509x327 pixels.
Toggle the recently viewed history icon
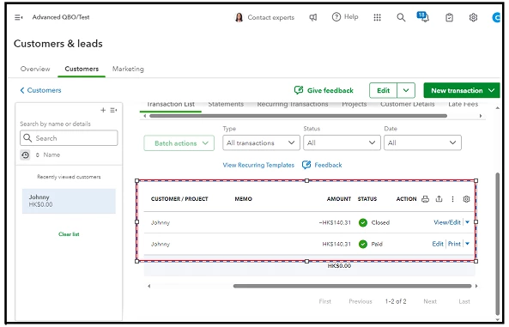coord(25,154)
